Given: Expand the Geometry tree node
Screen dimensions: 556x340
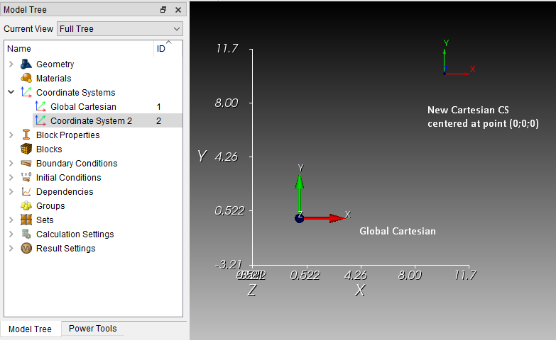Looking at the screenshot, I should tap(11, 64).
